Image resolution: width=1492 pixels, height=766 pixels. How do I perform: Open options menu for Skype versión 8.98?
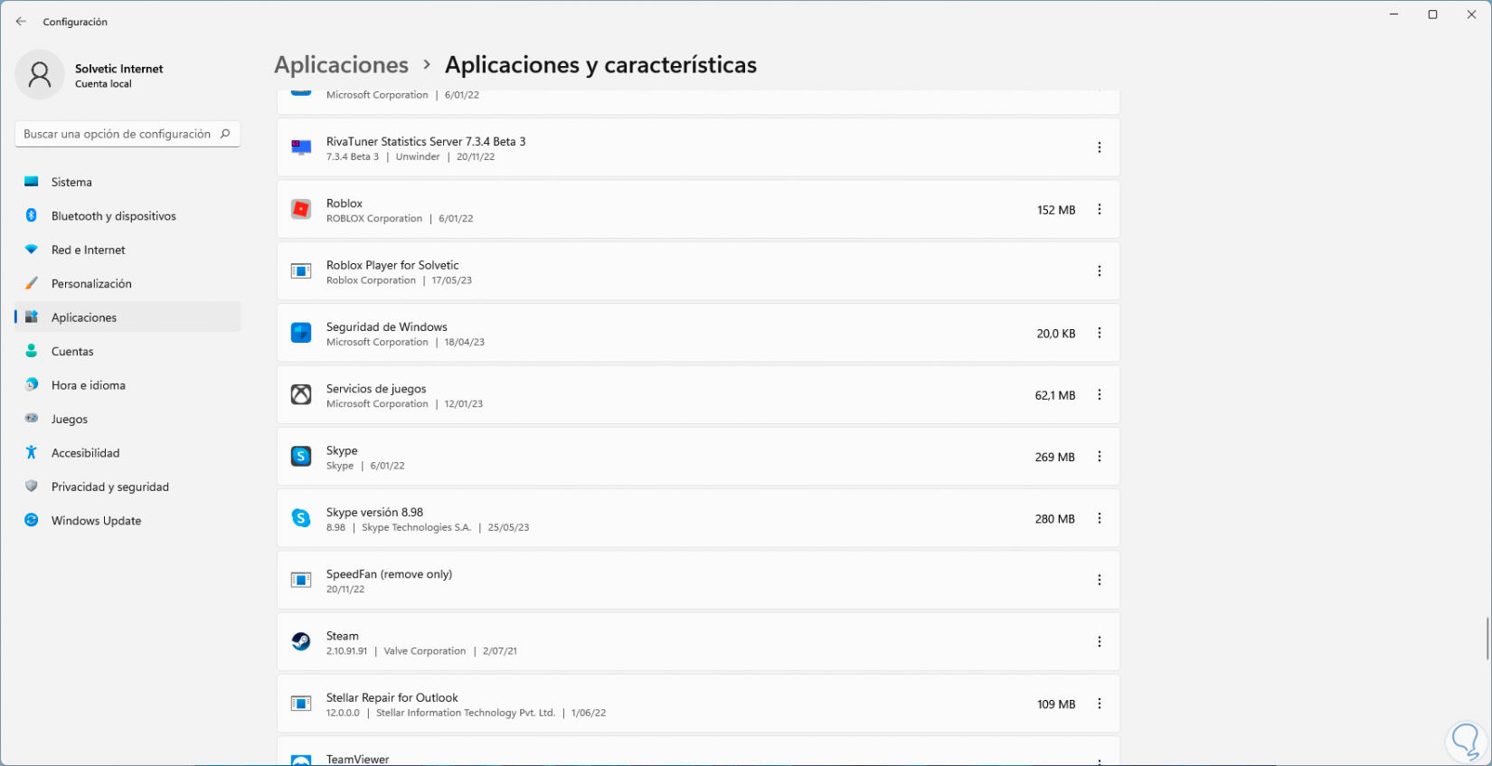click(x=1100, y=518)
